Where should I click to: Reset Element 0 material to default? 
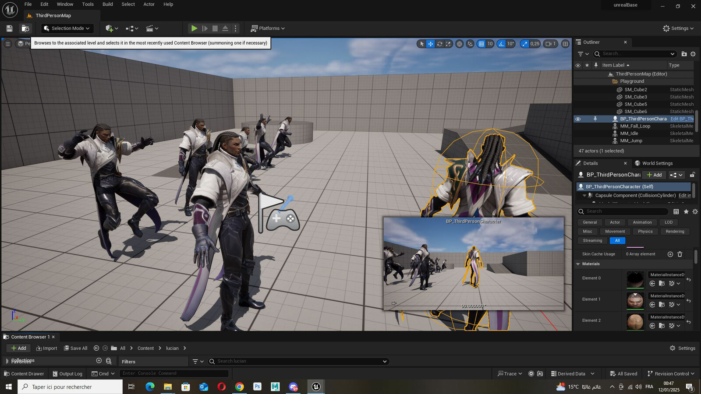[x=689, y=280]
